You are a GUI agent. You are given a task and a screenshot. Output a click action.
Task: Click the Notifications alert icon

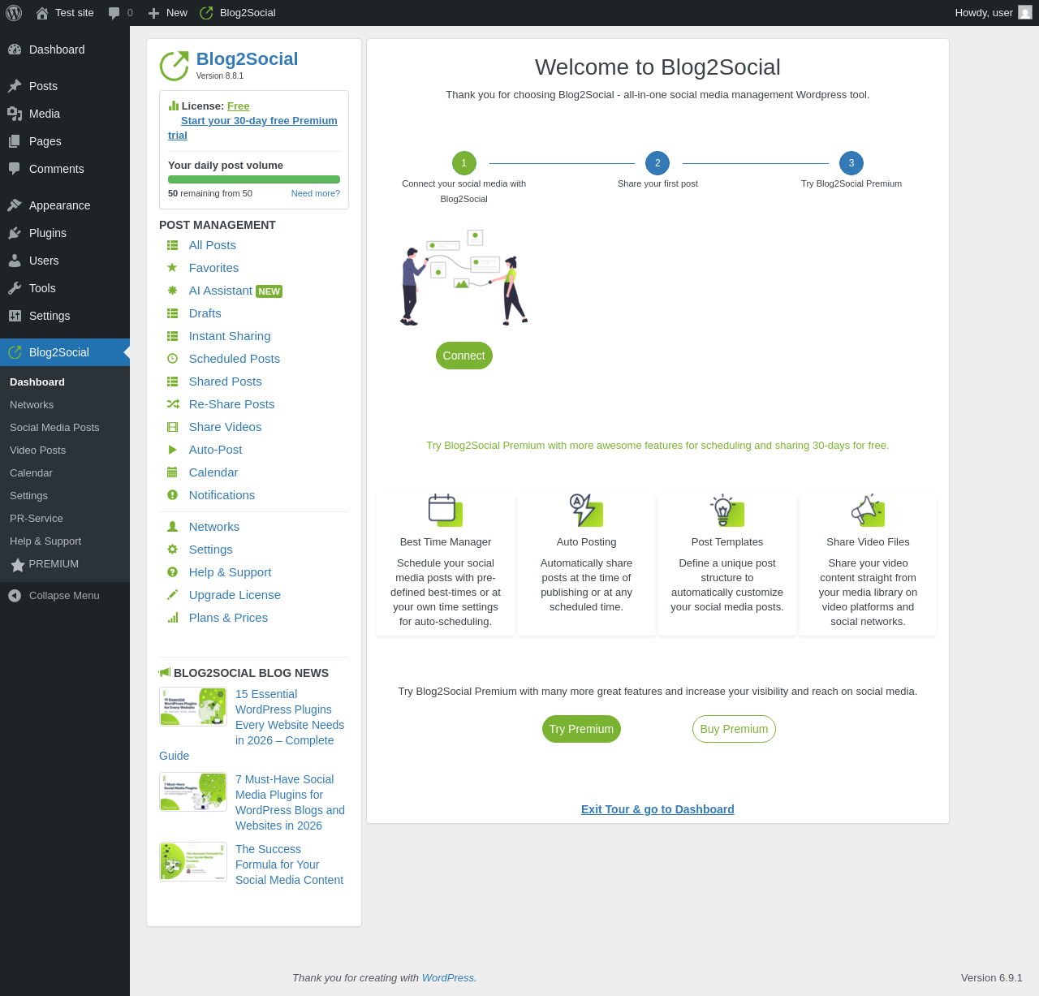pyautogui.click(x=172, y=495)
